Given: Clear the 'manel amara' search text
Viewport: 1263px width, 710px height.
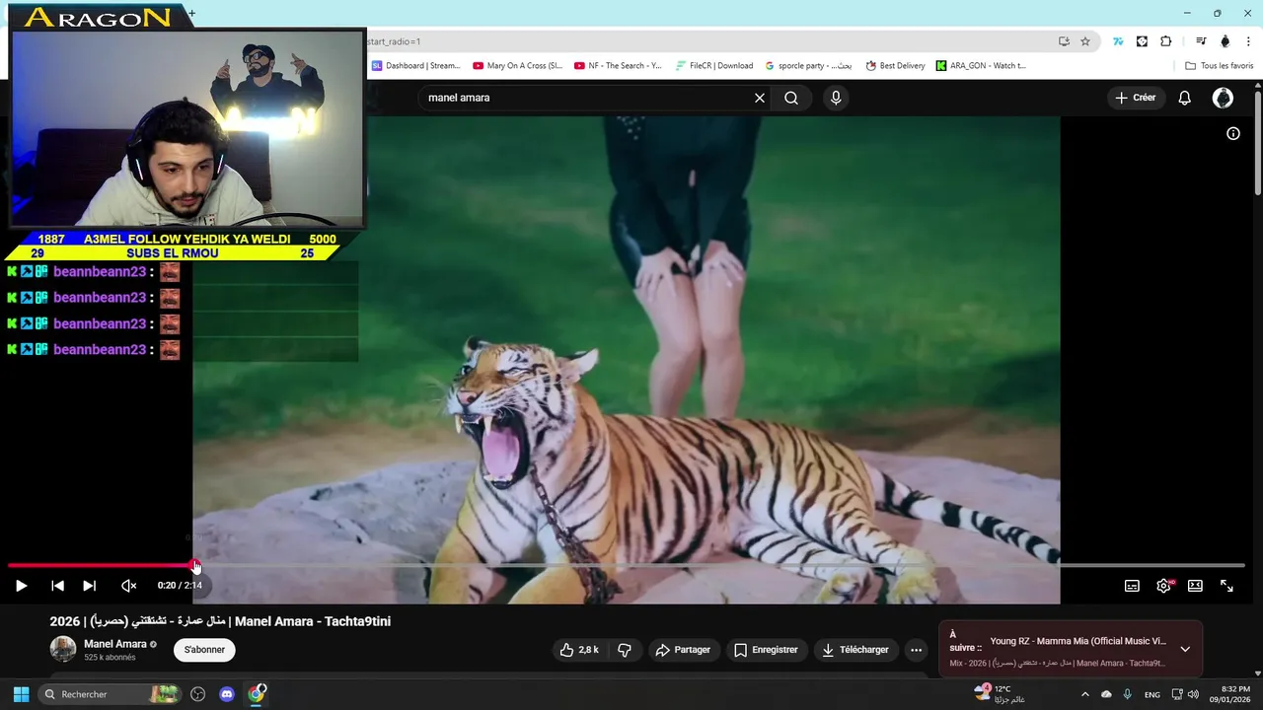Looking at the screenshot, I should [760, 98].
